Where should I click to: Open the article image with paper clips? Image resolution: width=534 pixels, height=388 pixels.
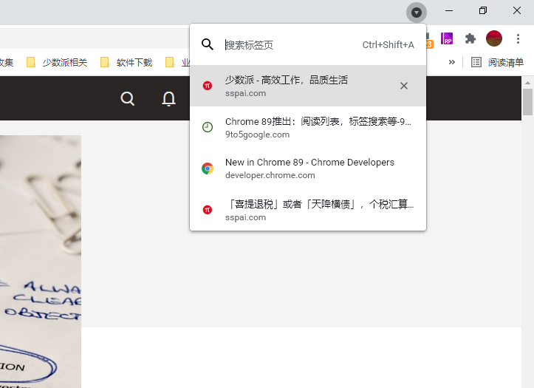pos(41,262)
